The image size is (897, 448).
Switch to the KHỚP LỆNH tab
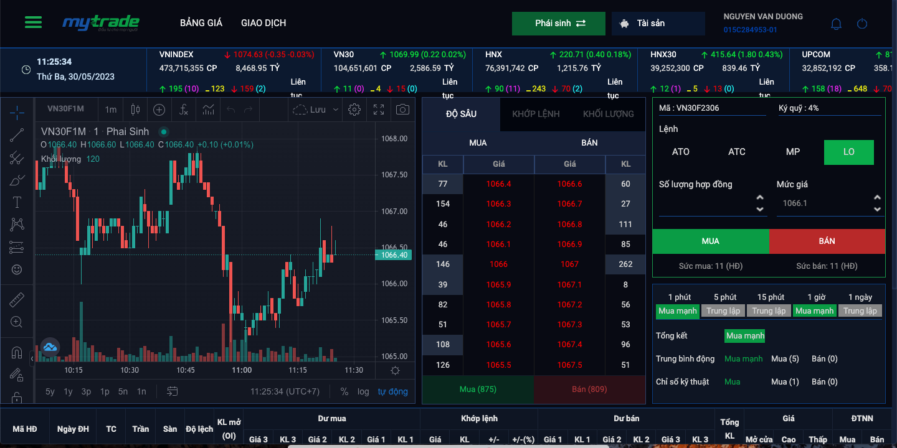pyautogui.click(x=536, y=114)
